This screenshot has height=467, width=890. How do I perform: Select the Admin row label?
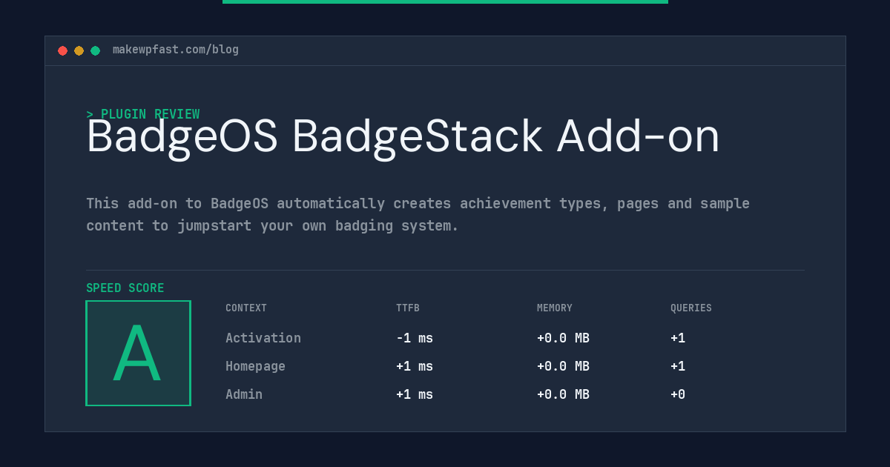tap(244, 394)
